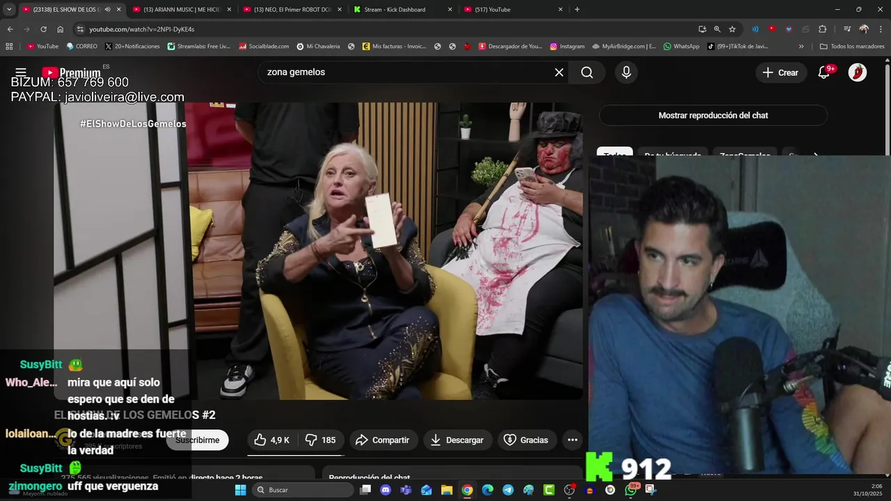Open the YouTube hamburger guide menu

[x=21, y=72]
